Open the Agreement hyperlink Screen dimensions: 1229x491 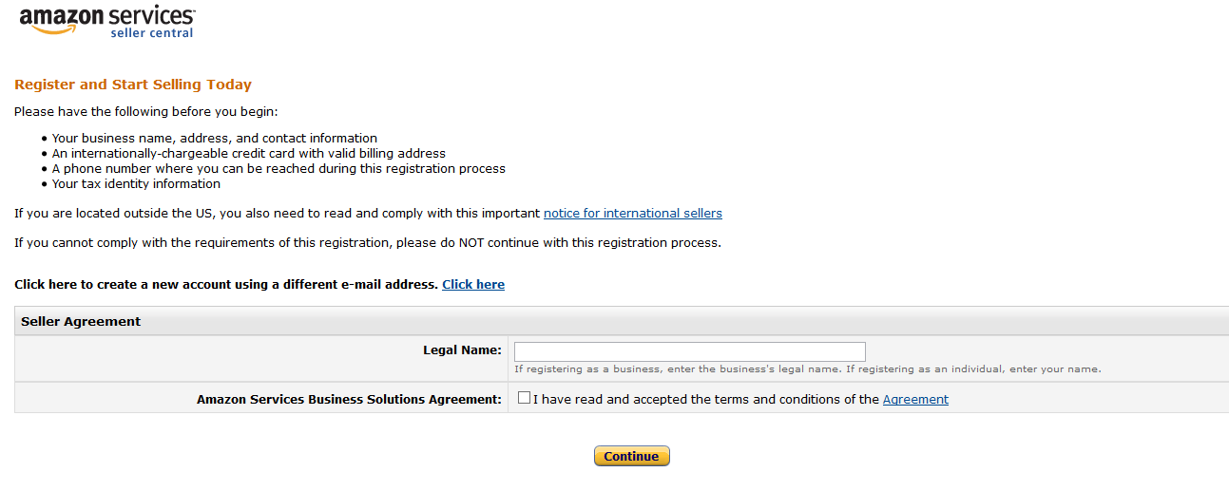click(x=915, y=400)
